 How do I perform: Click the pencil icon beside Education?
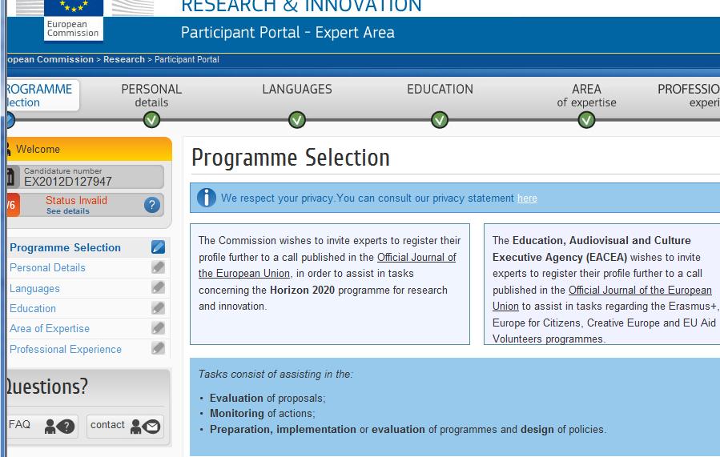pos(158,308)
